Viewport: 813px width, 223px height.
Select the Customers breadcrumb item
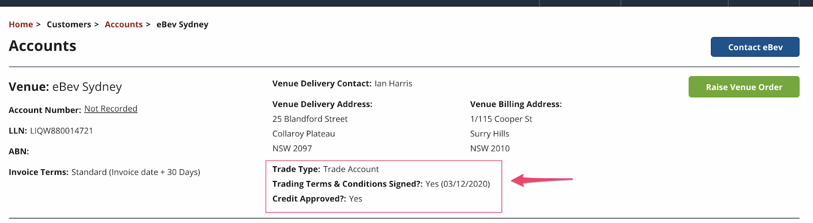tap(69, 24)
